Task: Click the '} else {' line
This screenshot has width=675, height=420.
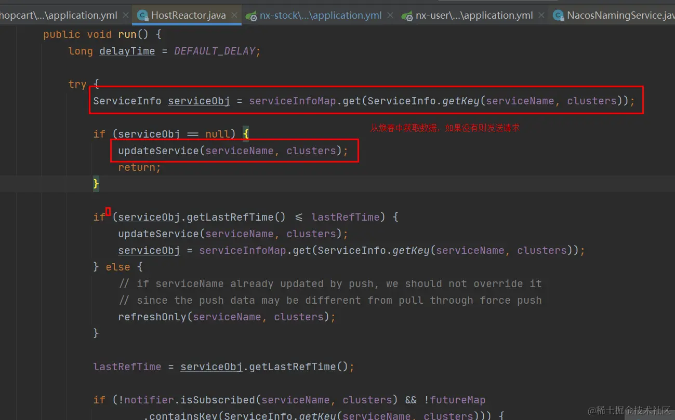Action: 118,267
